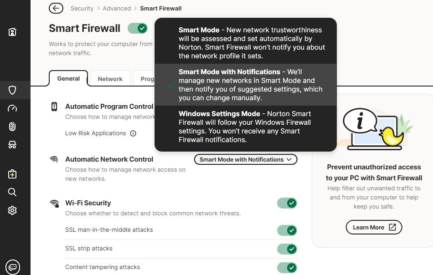
Task: Click the search magnifier sidebar icon
Action: coord(12,192)
